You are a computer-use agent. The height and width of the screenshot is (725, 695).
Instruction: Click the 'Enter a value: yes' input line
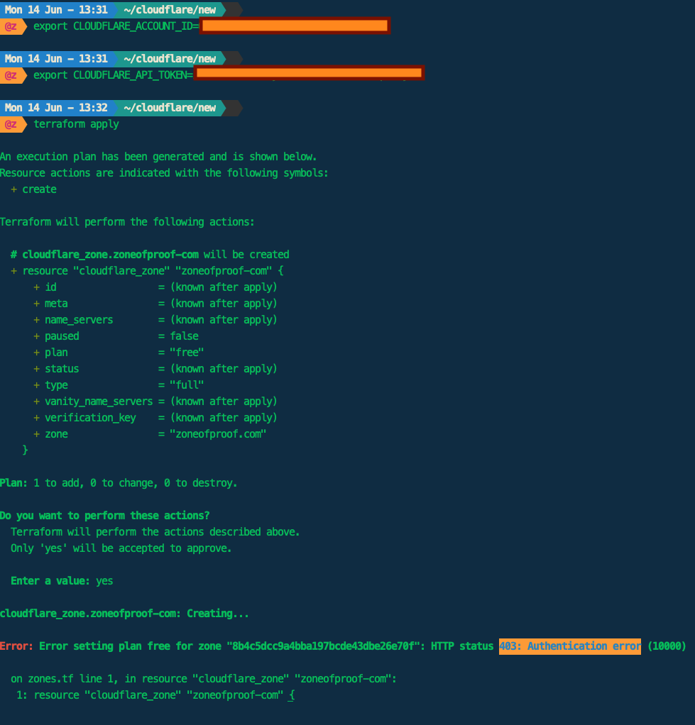point(62,581)
